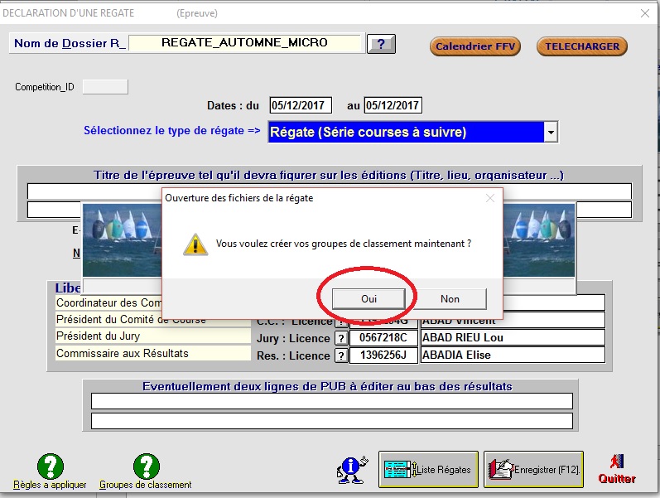Viewport: 660px width, 498px height.
Task: Click the end date field after "au"
Action: [393, 105]
